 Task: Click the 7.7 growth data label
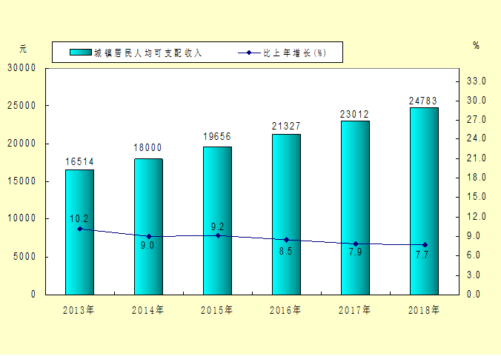(422, 255)
